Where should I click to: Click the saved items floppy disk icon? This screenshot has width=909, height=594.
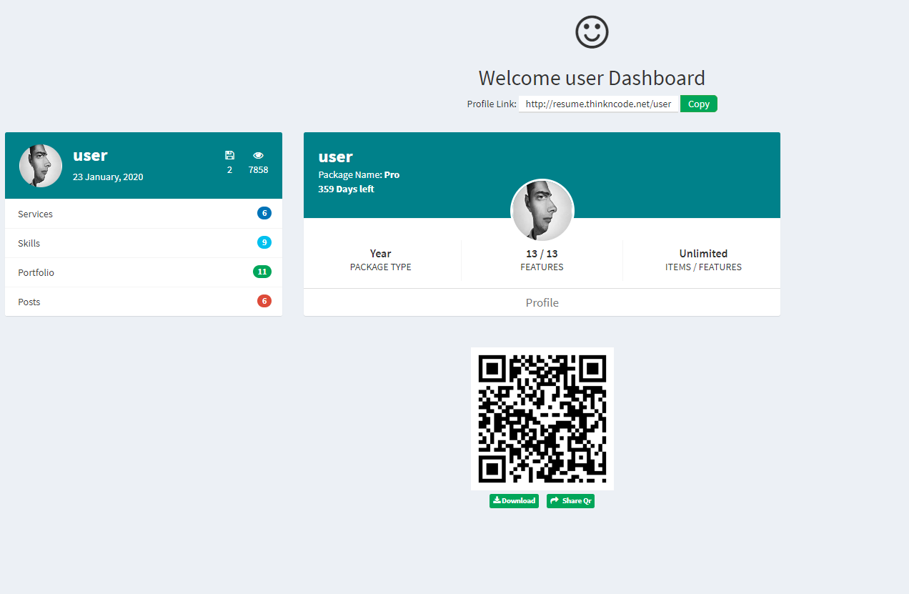click(229, 155)
